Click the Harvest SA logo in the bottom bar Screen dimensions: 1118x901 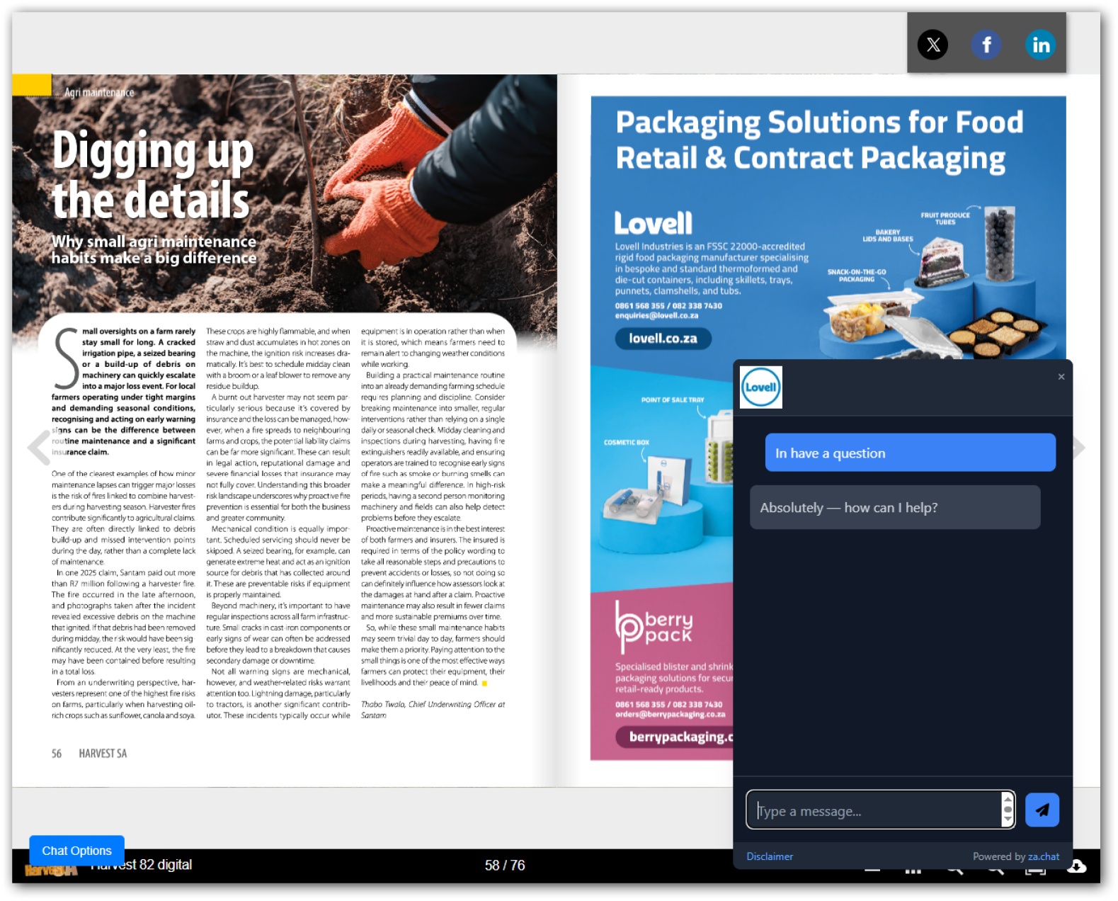51,869
